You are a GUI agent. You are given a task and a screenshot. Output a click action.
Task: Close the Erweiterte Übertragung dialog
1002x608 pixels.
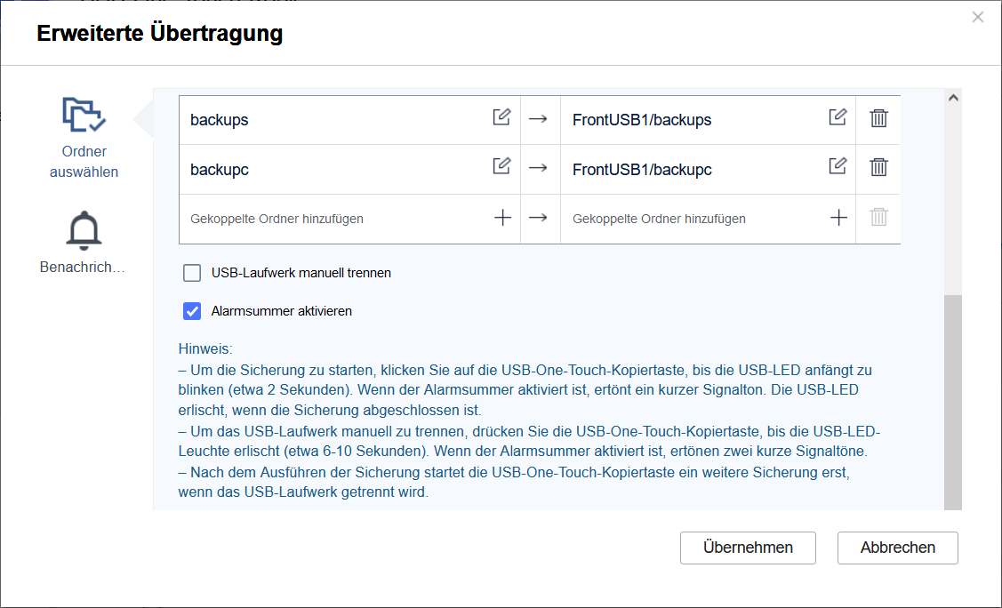[x=978, y=17]
